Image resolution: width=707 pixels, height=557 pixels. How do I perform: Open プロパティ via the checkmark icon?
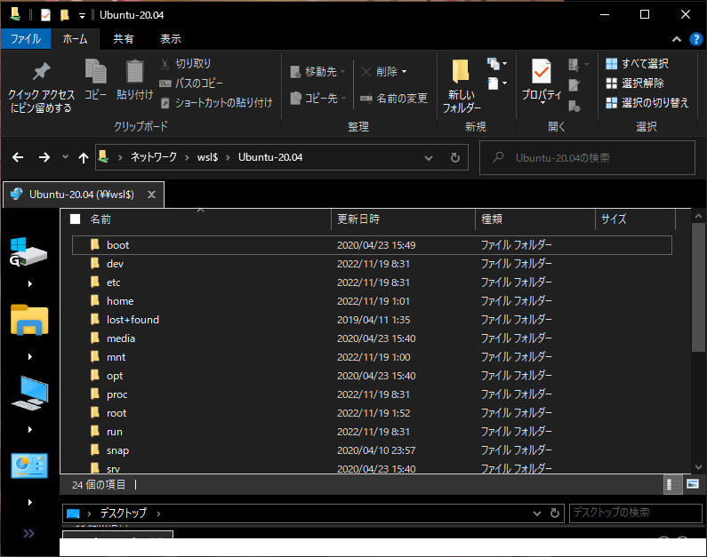coord(541,71)
